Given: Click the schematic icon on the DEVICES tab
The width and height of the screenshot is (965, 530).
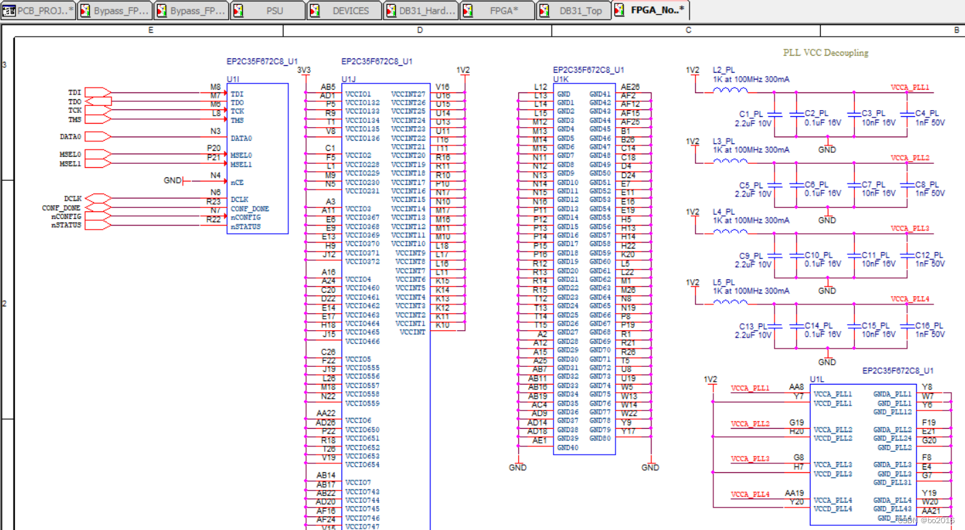Looking at the screenshot, I should pyautogui.click(x=314, y=10).
